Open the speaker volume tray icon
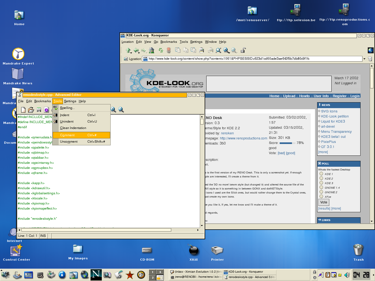375x281 pixels. tap(347, 275)
